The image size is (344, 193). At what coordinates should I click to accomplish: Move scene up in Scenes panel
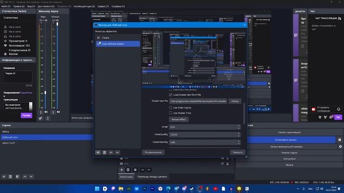25,176
